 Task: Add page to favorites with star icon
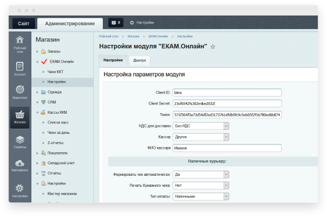(213, 47)
